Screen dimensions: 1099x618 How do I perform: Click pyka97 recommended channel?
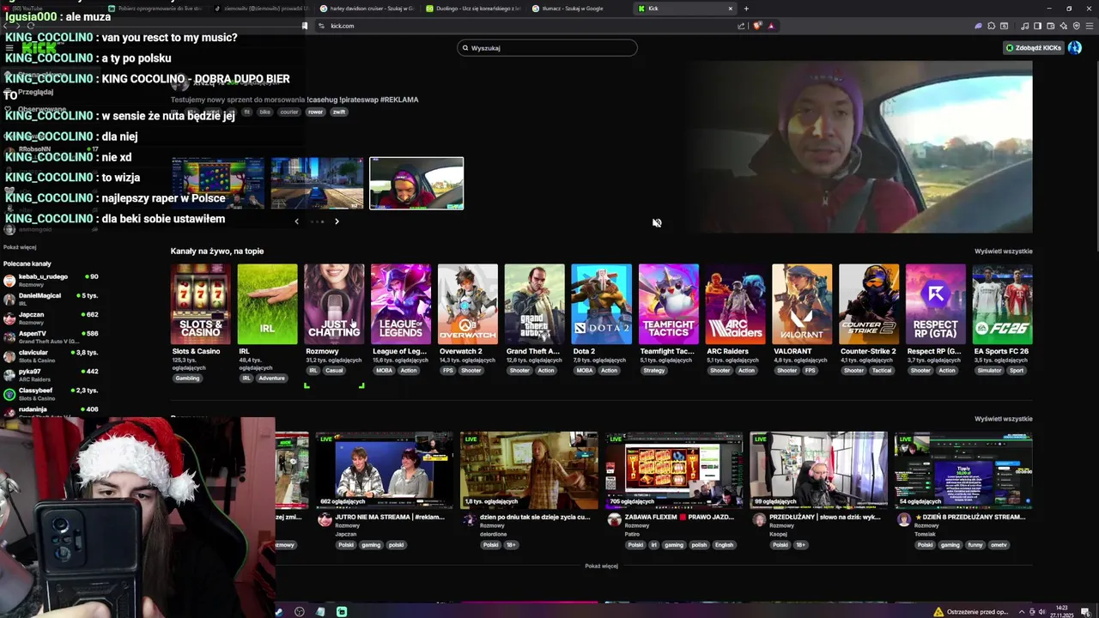[x=52, y=374]
